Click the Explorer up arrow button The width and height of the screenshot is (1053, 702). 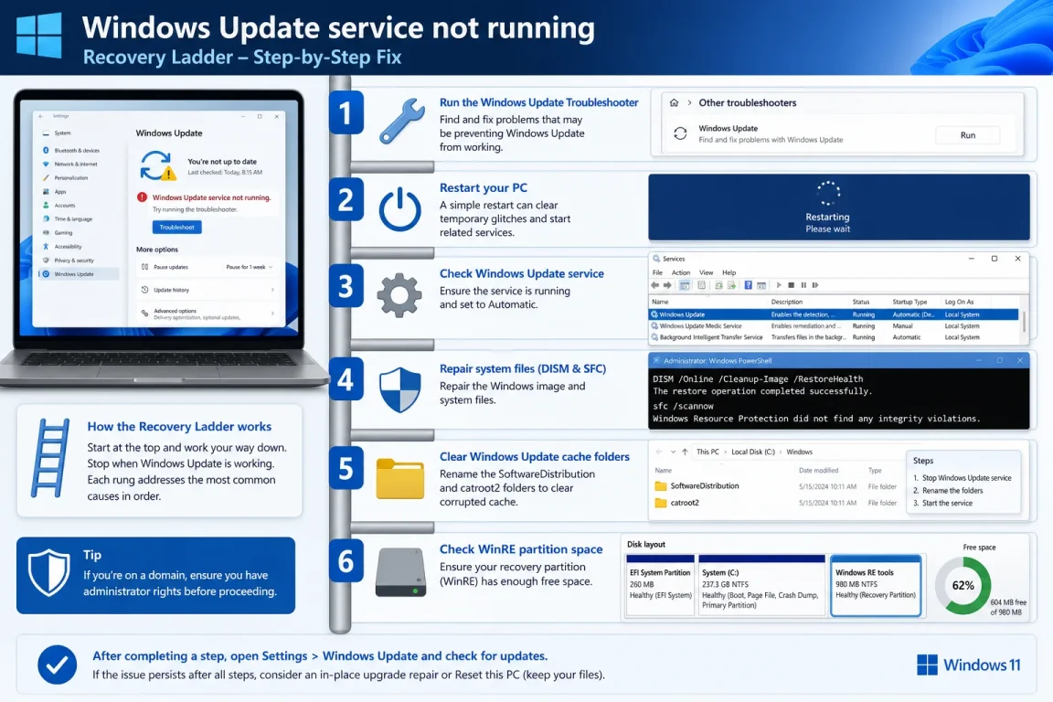(685, 452)
